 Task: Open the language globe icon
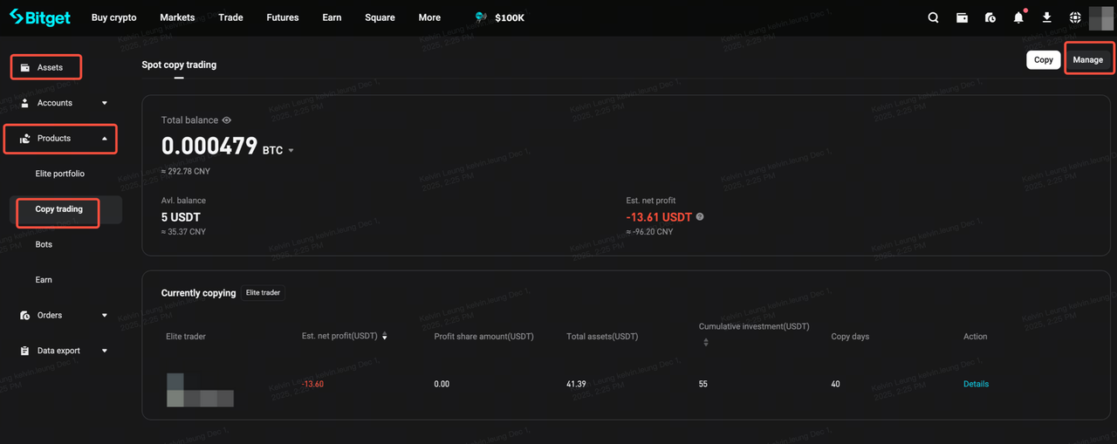(x=1074, y=17)
